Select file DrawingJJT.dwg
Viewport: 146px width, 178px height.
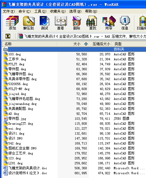21,124
